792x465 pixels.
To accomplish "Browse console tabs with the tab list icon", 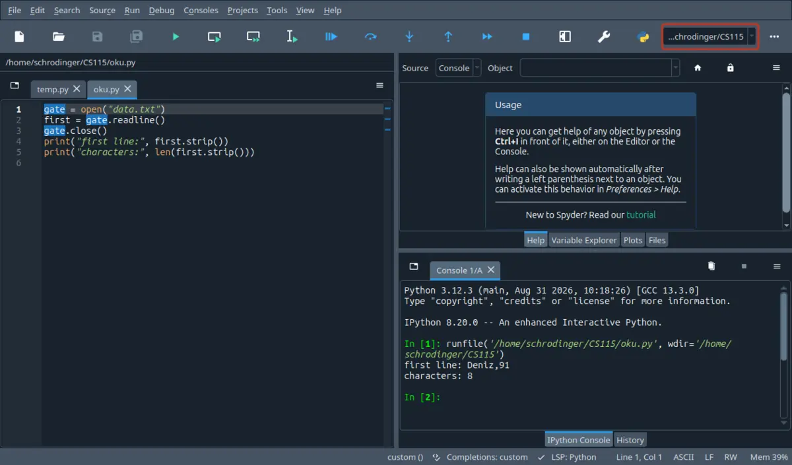I will click(414, 266).
